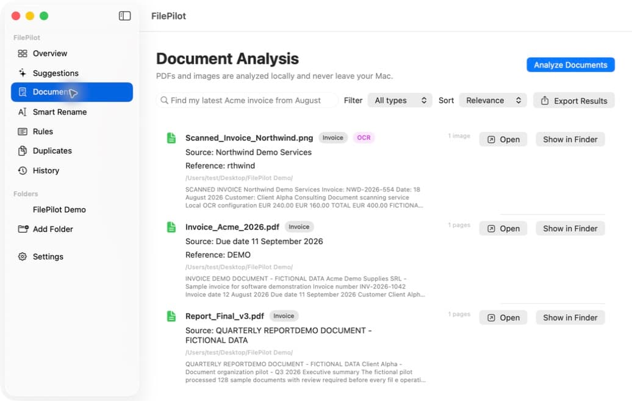This screenshot has width=632, height=401.
Task: Click Show in Finder for Report_Final_v3.pdf
Action: point(570,318)
